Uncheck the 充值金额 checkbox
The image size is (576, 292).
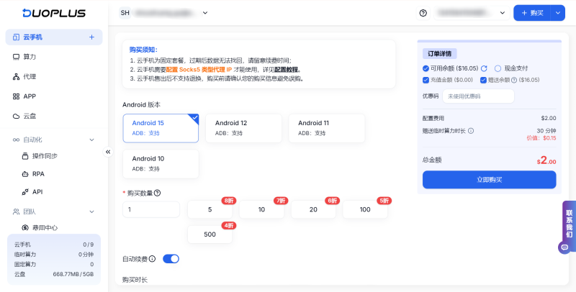426,80
